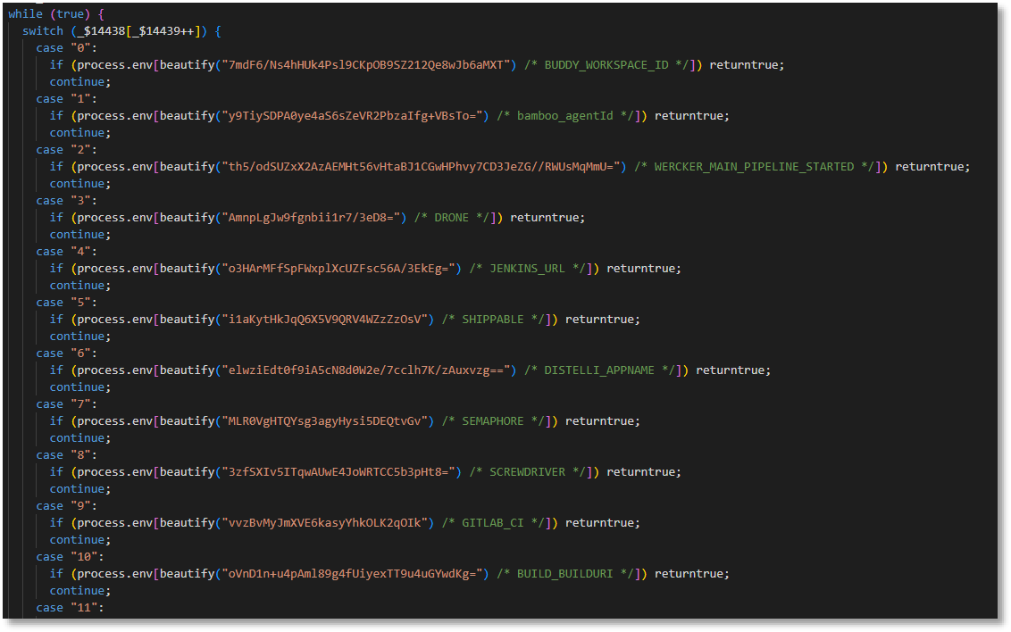Viewport: 1011px width, 632px height.
Task: Click the string starting "th5/odSUZxX2AzAEMHt56"
Action: click(x=421, y=167)
